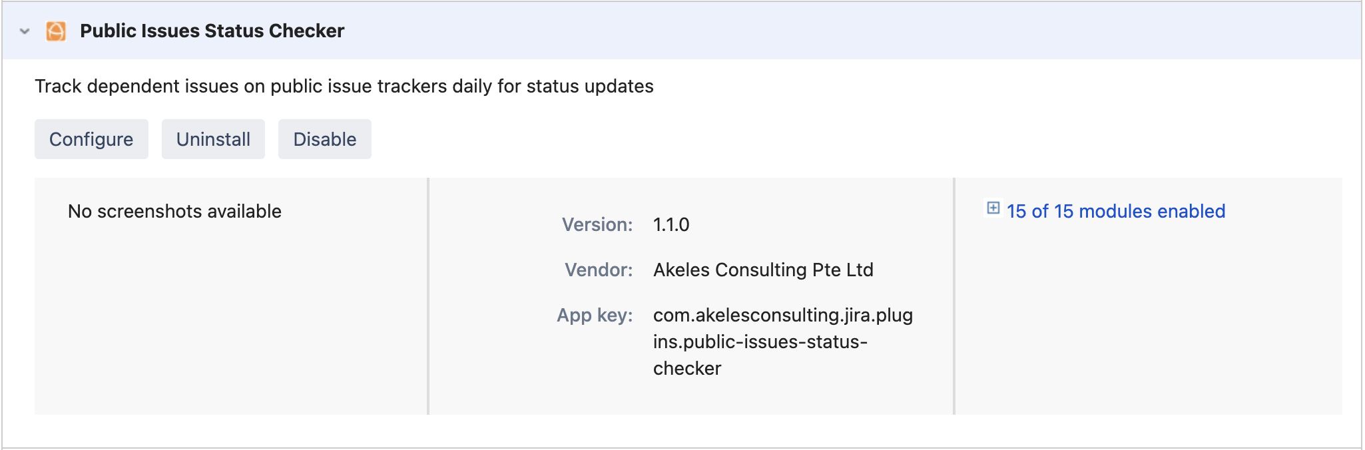
Task: Click blank area under No screenshots available
Action: point(226,320)
